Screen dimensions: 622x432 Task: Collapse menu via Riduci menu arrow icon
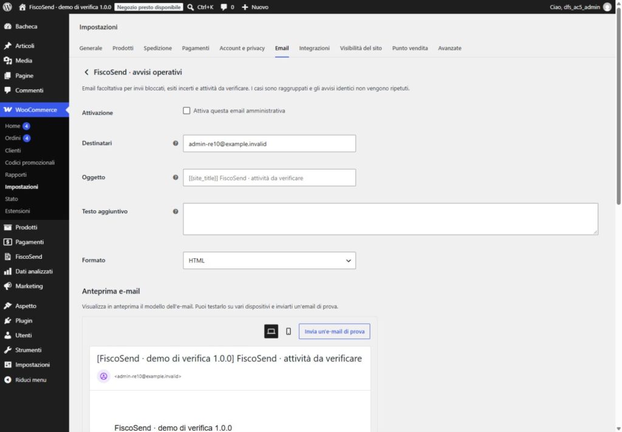(x=7, y=380)
